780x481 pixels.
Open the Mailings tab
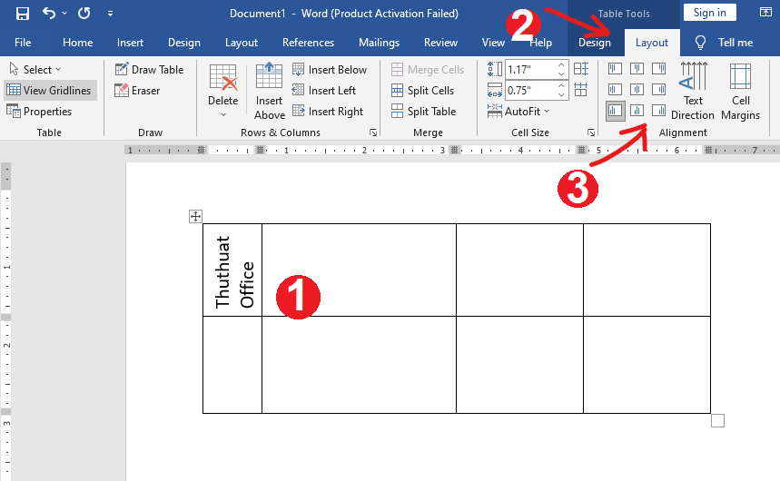379,43
